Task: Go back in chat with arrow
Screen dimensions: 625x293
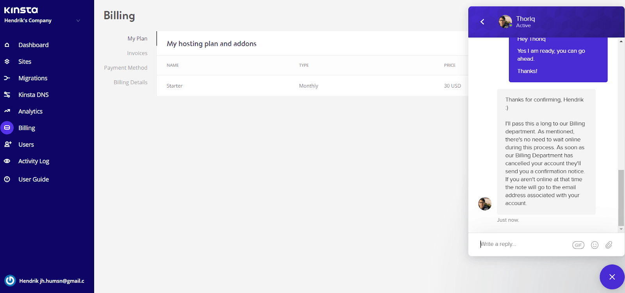Action: 482,22
